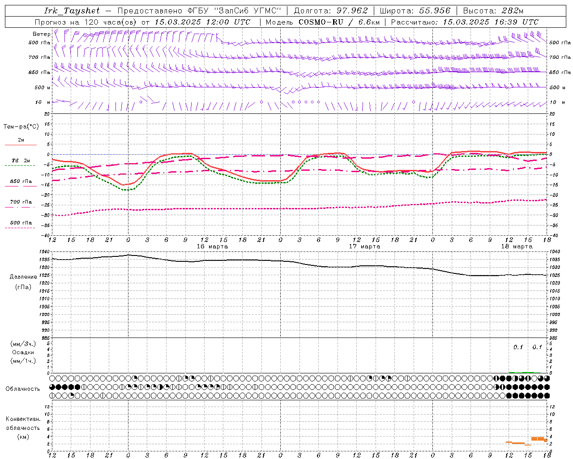Image resolution: width=573 pixels, height=459 pixels.
Task: Click the "18 марта" date label
Action: coord(517,247)
